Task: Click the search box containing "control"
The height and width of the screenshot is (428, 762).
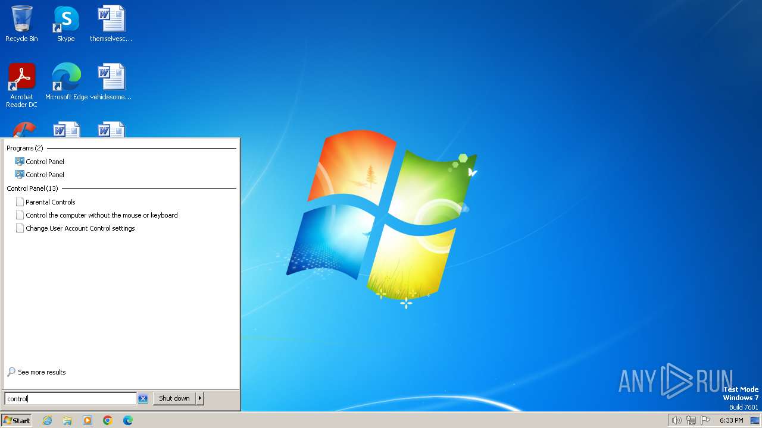Action: 71,399
